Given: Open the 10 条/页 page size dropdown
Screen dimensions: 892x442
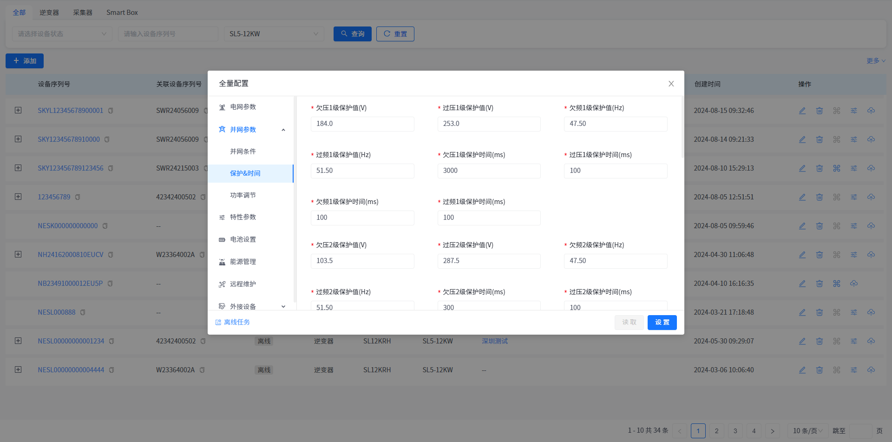Looking at the screenshot, I should [807, 431].
